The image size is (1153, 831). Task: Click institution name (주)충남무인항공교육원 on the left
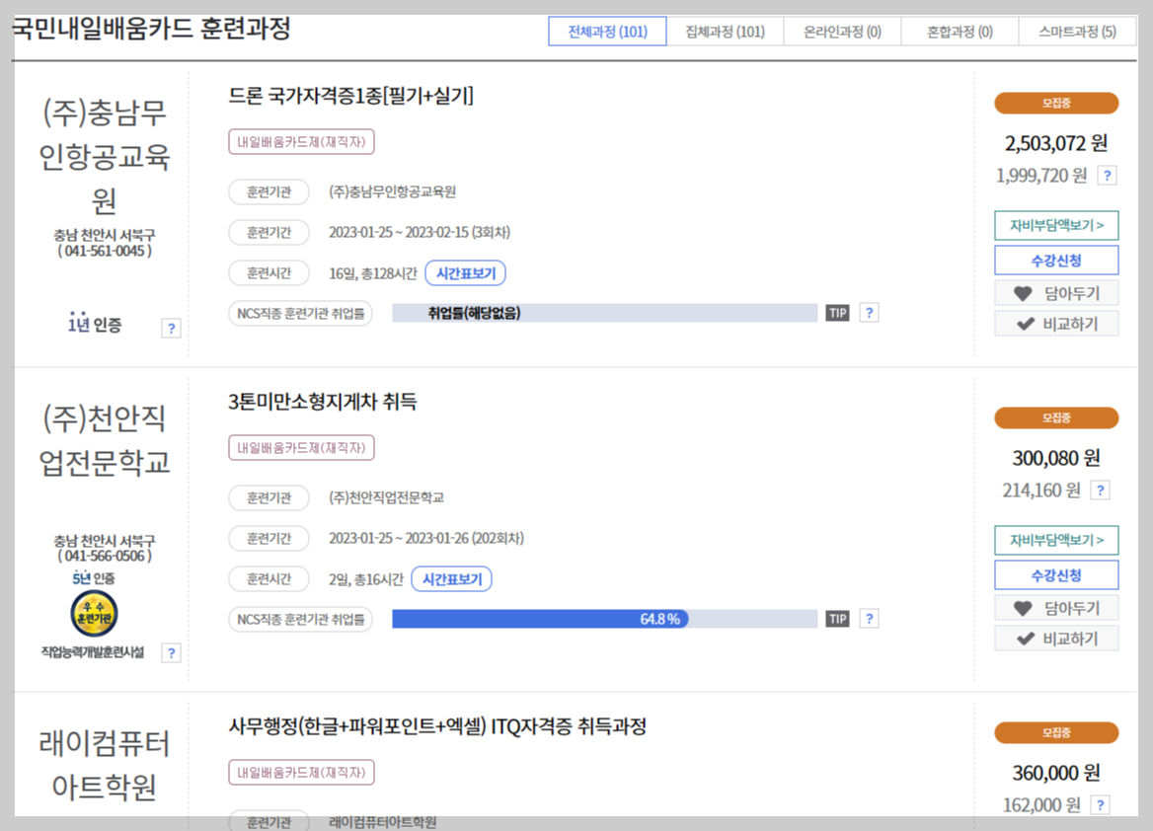point(105,156)
